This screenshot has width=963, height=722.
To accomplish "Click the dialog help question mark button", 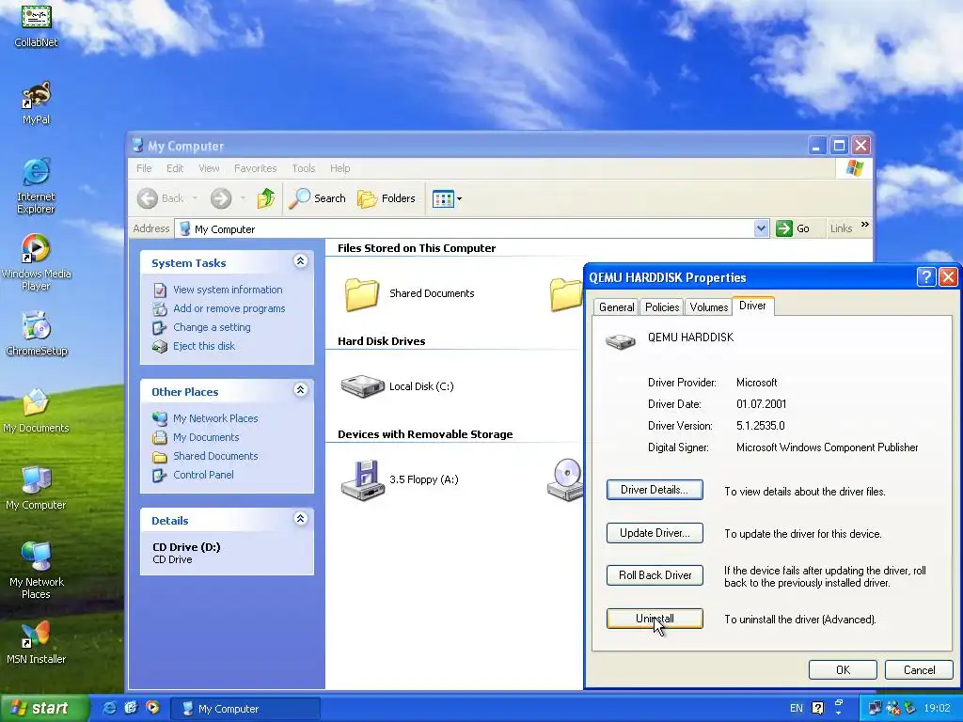I will (926, 277).
